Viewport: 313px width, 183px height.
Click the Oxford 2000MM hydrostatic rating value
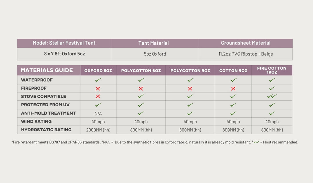point(98,130)
